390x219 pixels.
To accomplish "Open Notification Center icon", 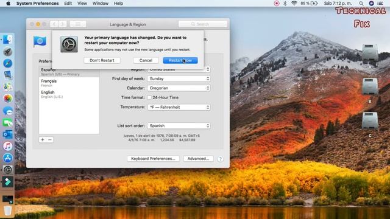I will [380, 4].
